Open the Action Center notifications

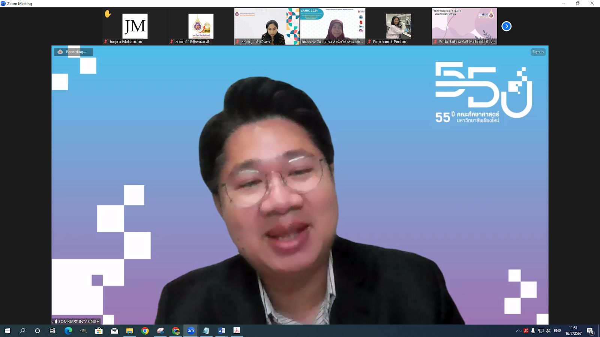590,331
